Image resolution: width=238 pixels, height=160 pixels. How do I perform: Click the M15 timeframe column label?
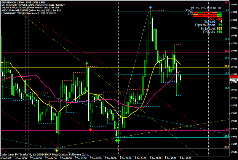coord(203,8)
